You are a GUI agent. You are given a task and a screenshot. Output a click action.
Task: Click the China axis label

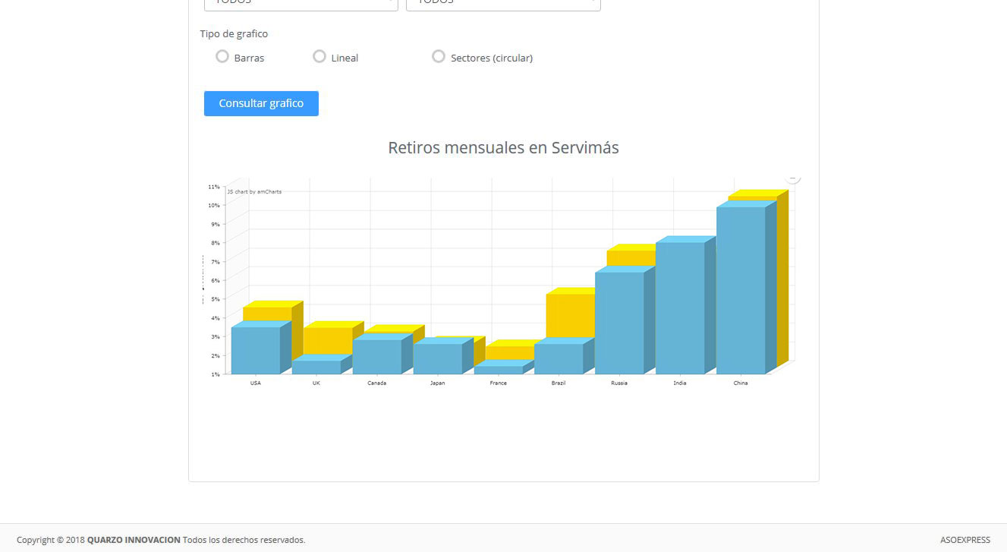pos(741,383)
